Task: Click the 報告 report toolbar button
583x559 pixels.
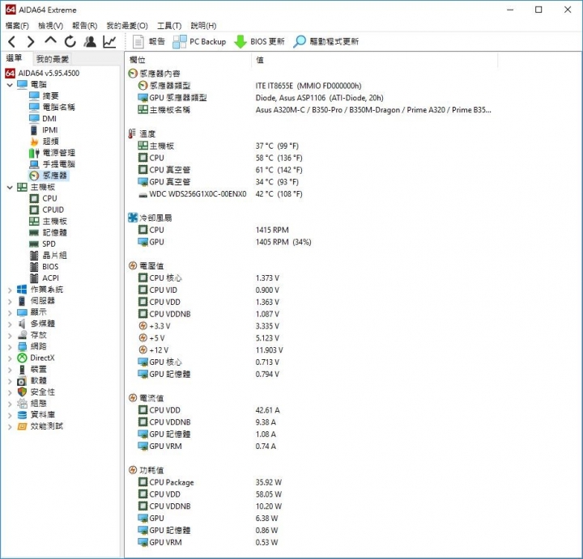Action: pos(149,41)
